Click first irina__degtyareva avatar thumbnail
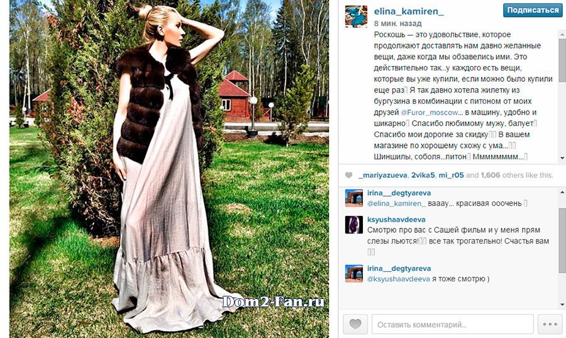This screenshot has height=338, width=566. point(353,198)
